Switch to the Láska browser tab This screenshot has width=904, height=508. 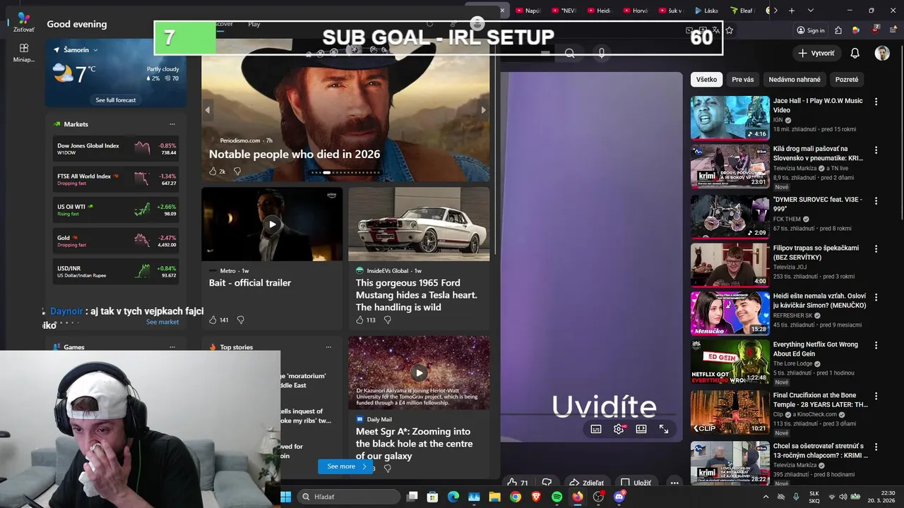click(x=706, y=11)
